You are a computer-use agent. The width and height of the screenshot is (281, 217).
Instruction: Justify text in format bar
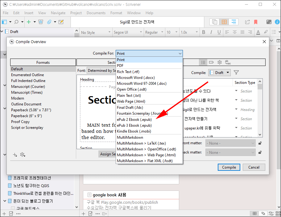click(x=242, y=32)
